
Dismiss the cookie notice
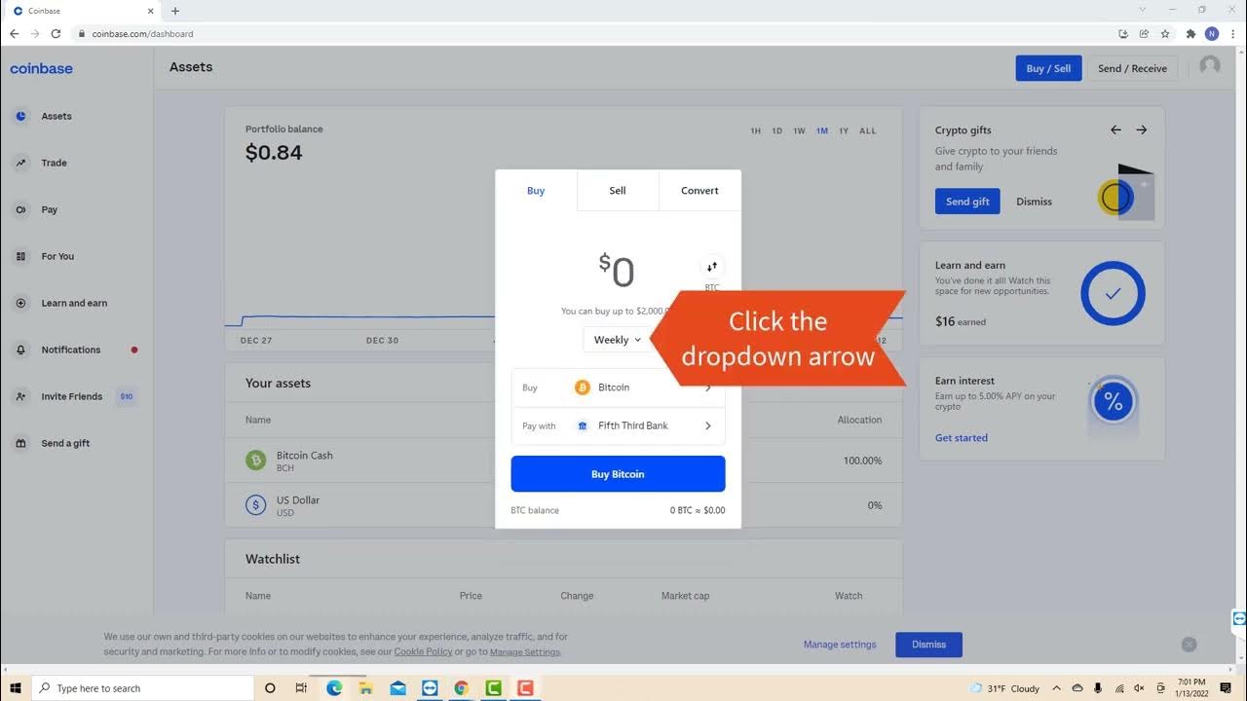(928, 645)
